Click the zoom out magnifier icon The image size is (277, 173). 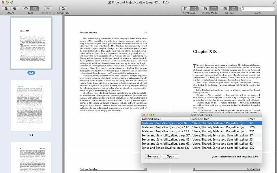tap(6, 9)
